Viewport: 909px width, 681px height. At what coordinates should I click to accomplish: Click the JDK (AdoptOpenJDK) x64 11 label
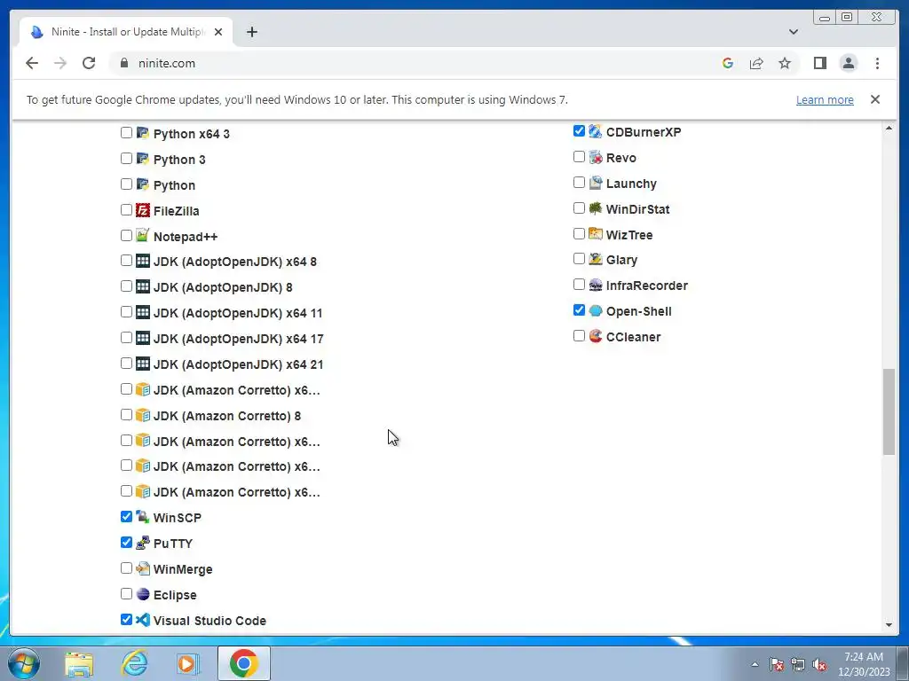238,313
